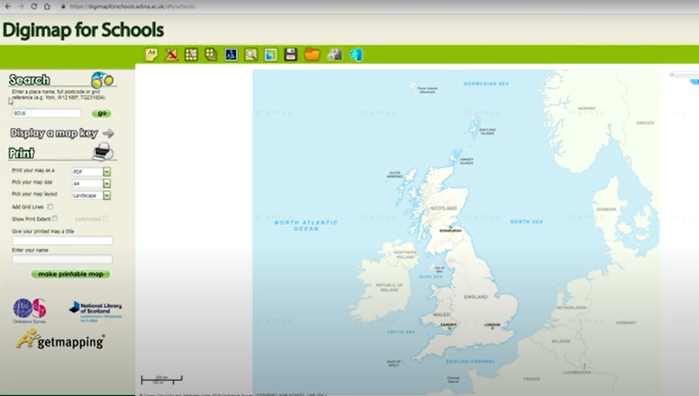Open the Annotations tool with Aa note icon
This screenshot has width=699, height=396.
pyautogui.click(x=151, y=55)
